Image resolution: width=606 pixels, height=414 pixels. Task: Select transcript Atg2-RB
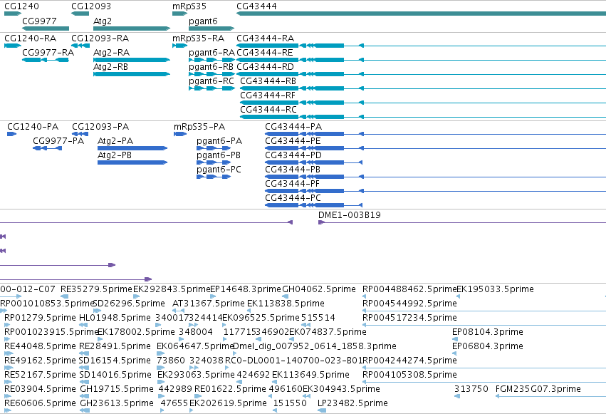click(110, 66)
